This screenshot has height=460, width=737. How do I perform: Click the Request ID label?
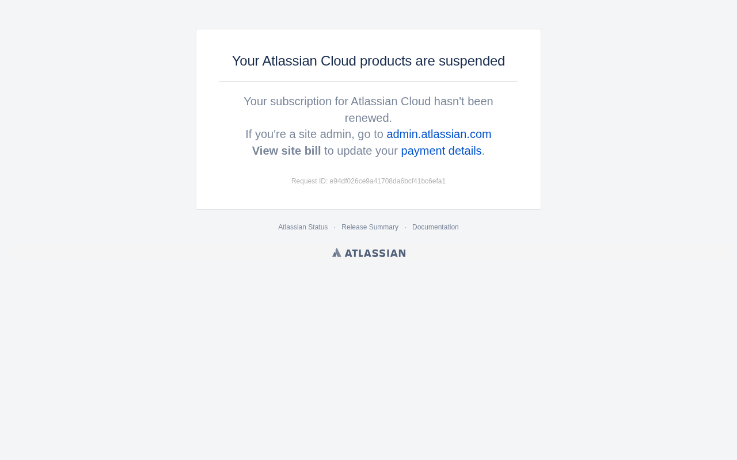coord(309,181)
